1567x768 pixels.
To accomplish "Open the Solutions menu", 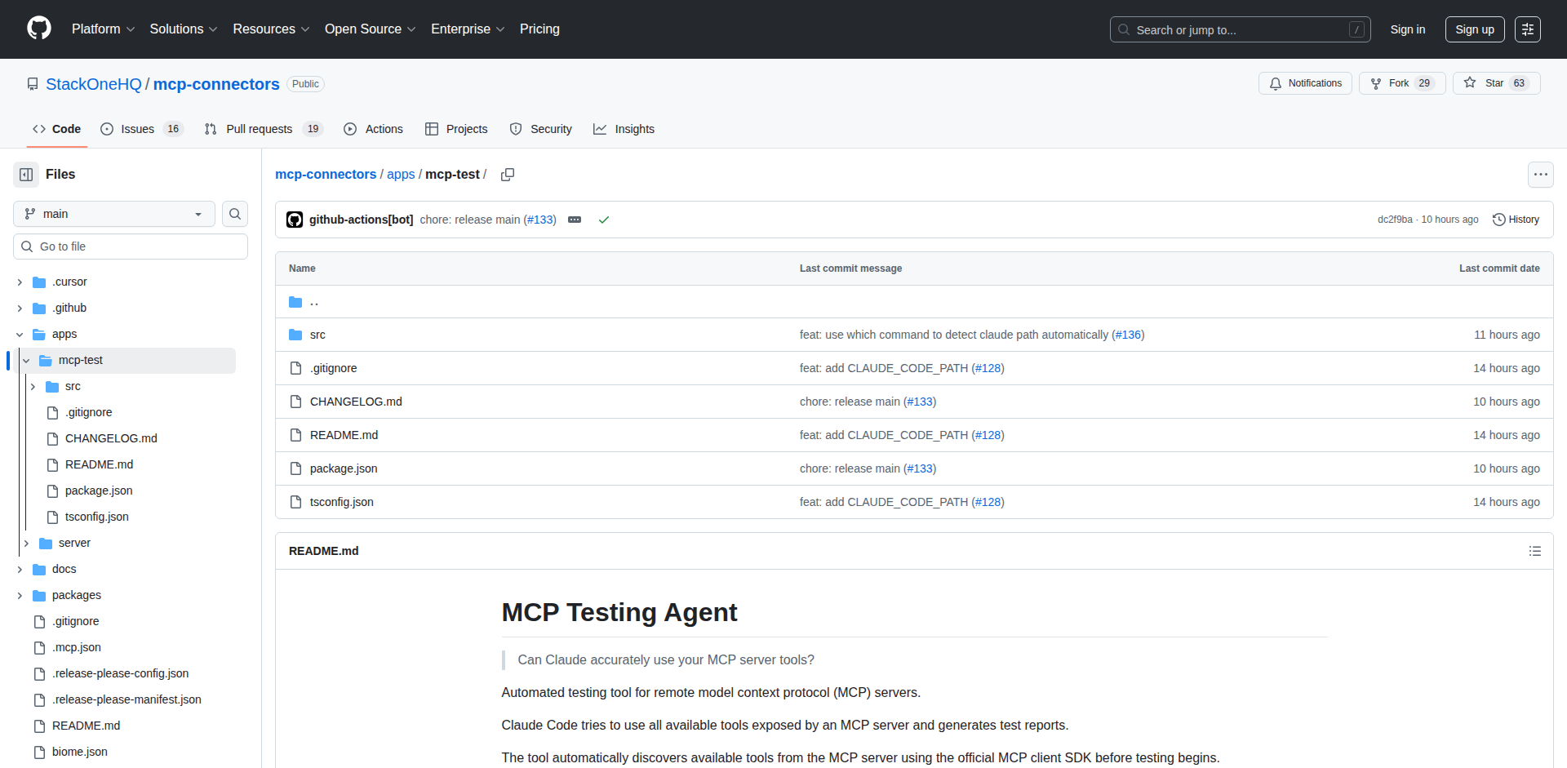I will click(x=184, y=29).
